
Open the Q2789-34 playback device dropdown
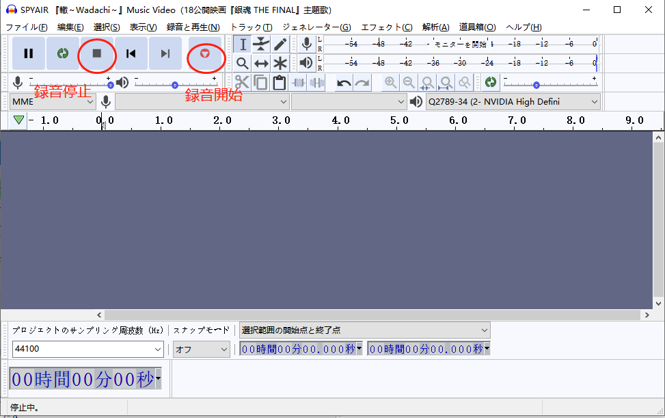pyautogui.click(x=513, y=102)
